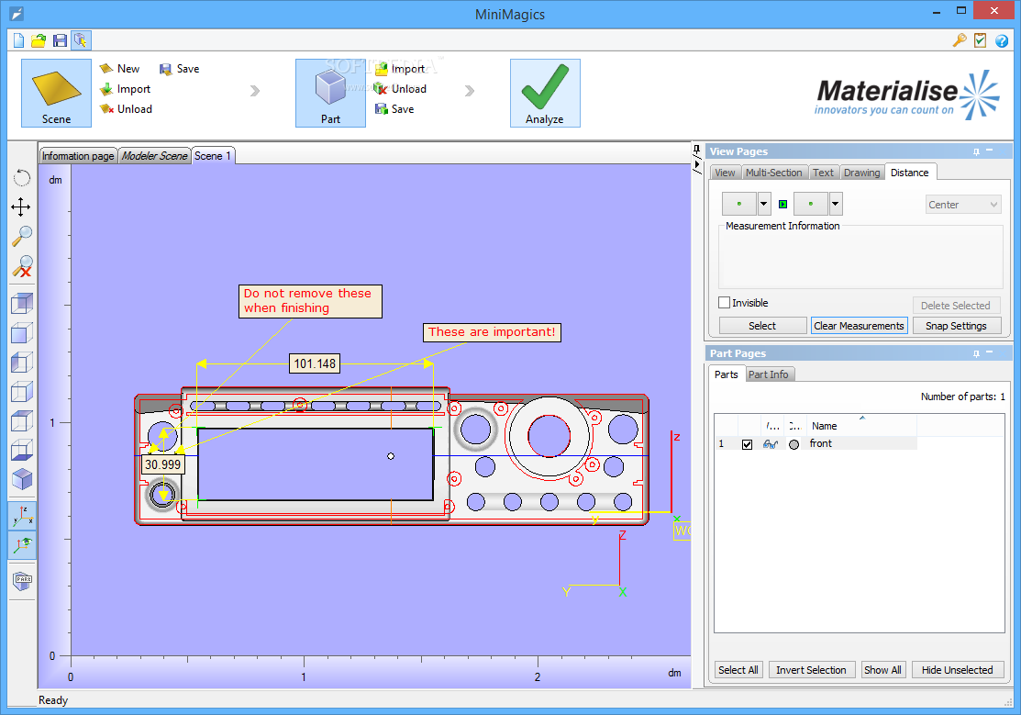Select the Scene 1 tab
The image size is (1021, 715).
click(x=213, y=156)
